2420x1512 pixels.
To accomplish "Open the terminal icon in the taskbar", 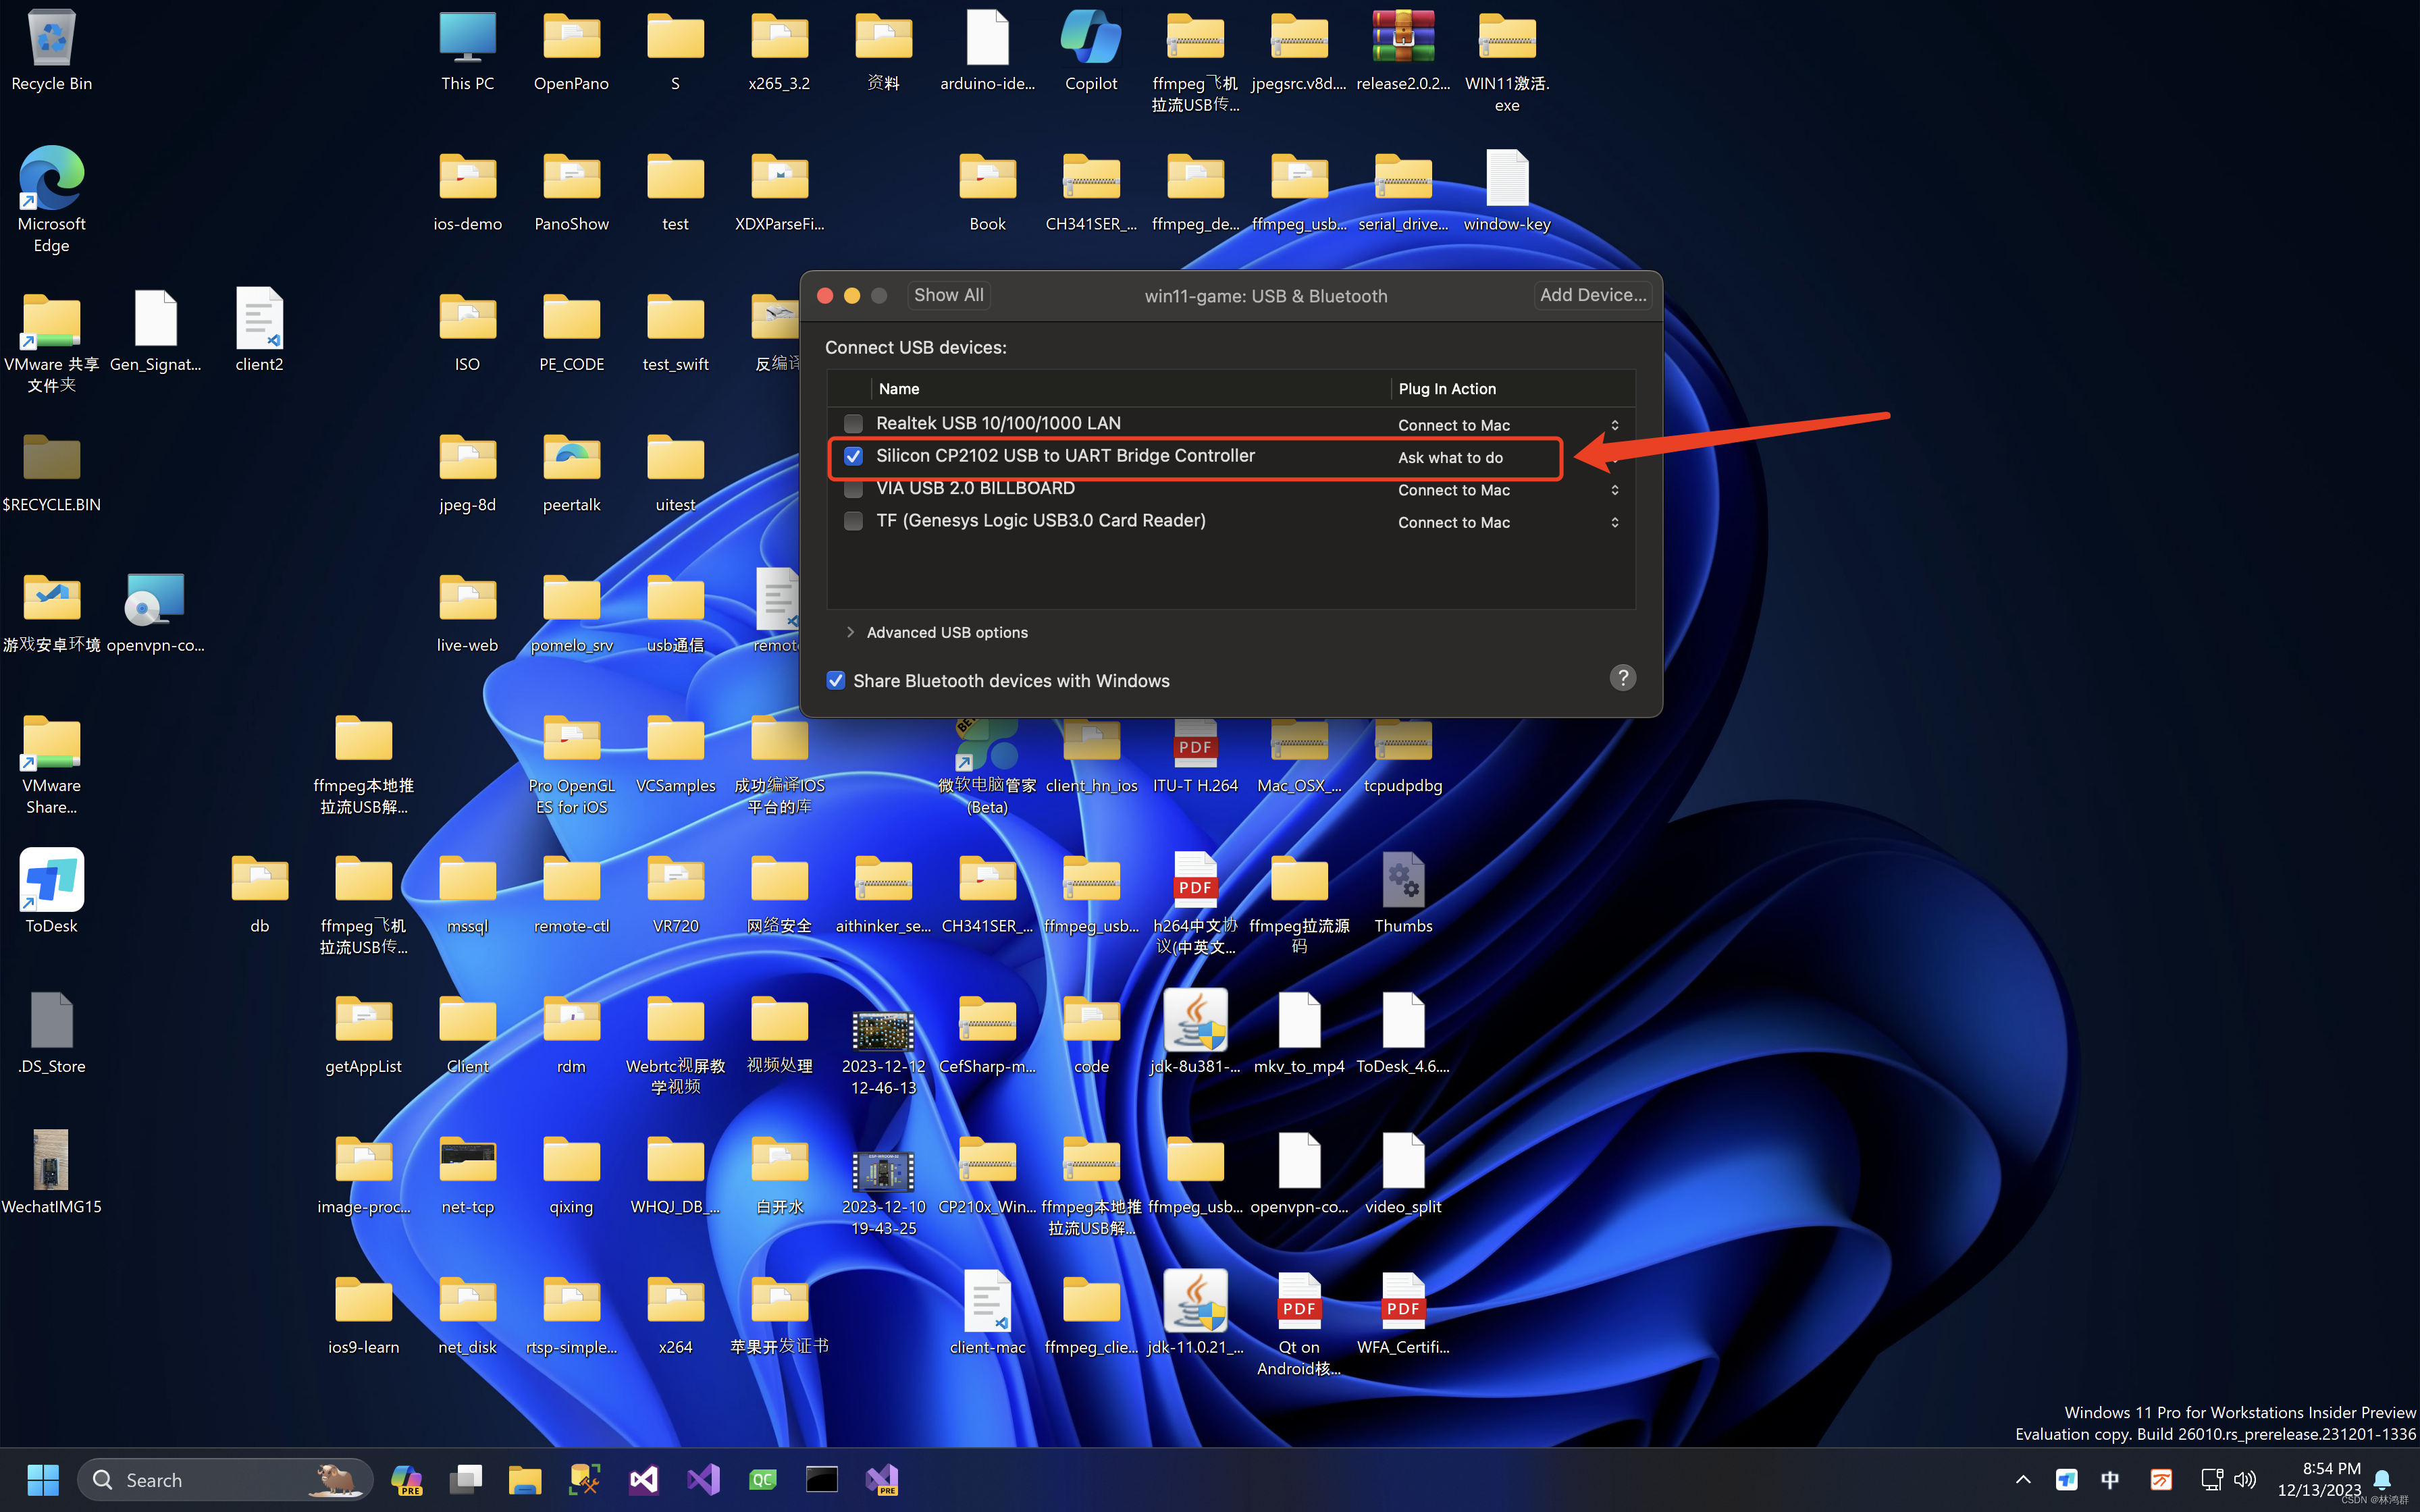I will (x=822, y=1480).
